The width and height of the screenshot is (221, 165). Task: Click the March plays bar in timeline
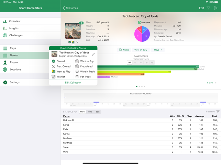pyautogui.click(x=96, y=102)
